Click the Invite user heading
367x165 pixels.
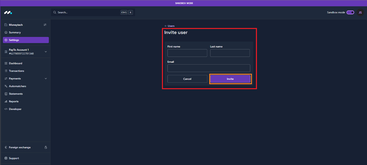[x=176, y=33]
